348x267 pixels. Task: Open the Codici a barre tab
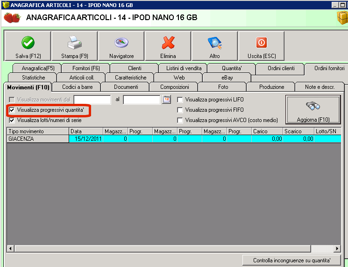pyautogui.click(x=77, y=87)
